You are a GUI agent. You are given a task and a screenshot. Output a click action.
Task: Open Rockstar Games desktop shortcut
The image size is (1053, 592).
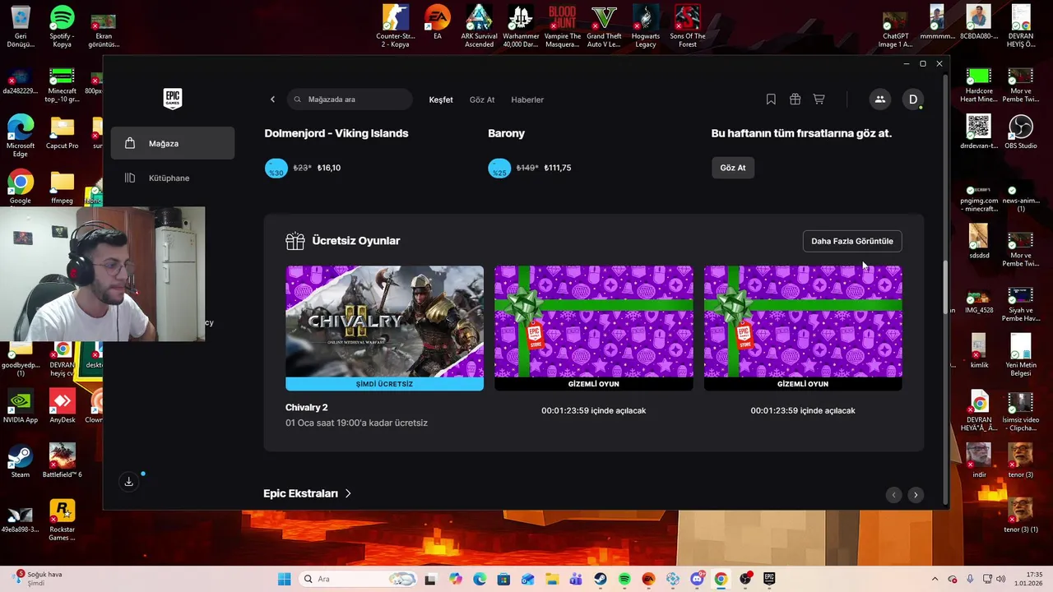(62, 520)
